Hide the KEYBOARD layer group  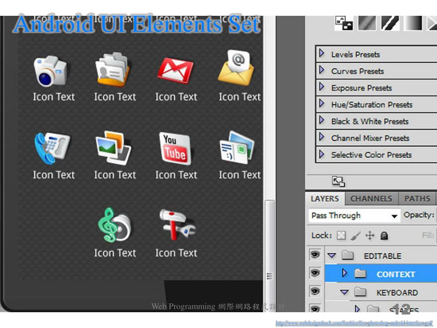(x=315, y=291)
